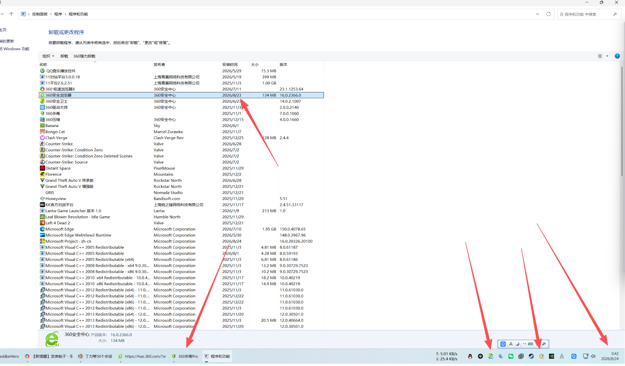Screen dimensions: 625x366
Task: Expand chevron after 程序 breadcrumb
Action: pos(65,14)
